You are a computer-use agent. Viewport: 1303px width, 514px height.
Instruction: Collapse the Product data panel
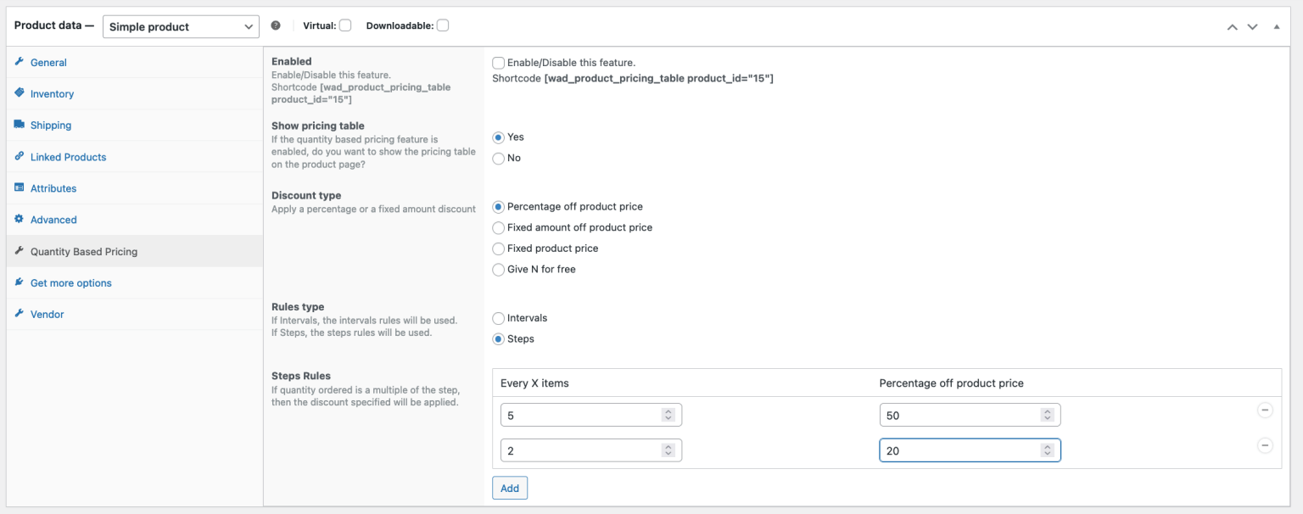coord(1276,26)
